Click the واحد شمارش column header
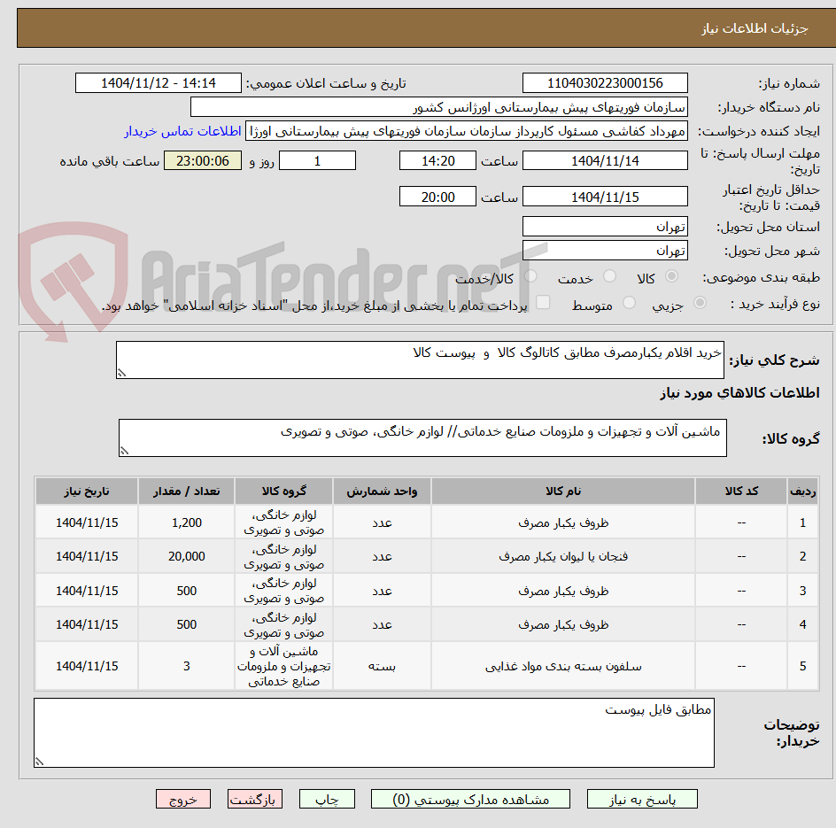 tap(382, 491)
